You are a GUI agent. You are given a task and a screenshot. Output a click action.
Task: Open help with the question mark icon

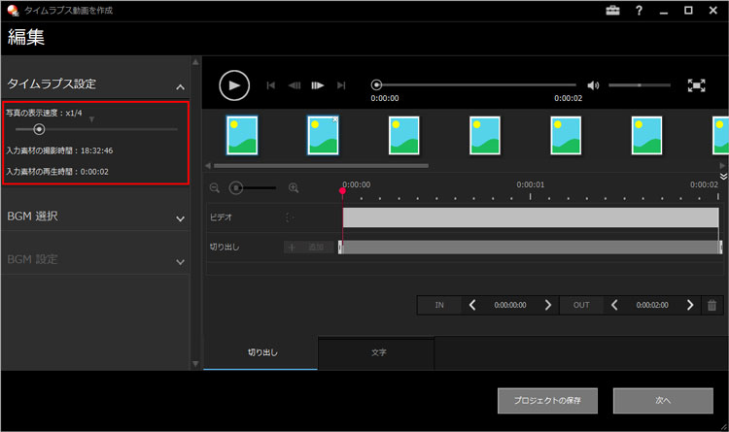tap(639, 11)
